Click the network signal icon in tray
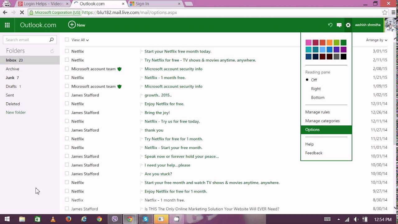 click(347, 219)
